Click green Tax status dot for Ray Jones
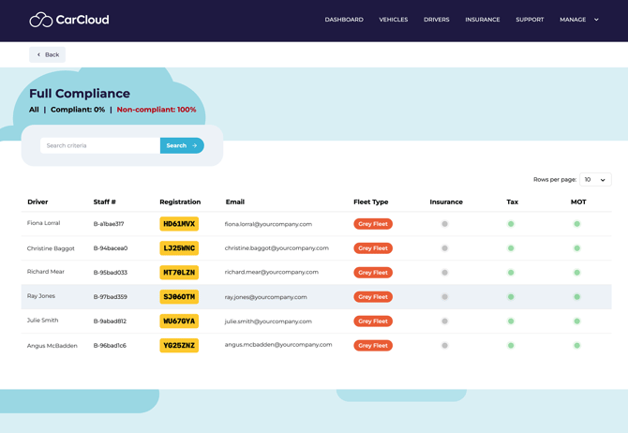 [511, 297]
